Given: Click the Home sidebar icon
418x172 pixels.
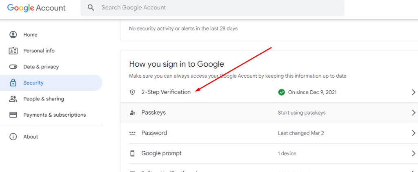Looking at the screenshot, I should click(x=13, y=35).
